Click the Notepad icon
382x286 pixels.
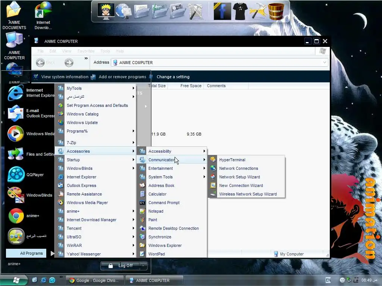[x=142, y=211]
